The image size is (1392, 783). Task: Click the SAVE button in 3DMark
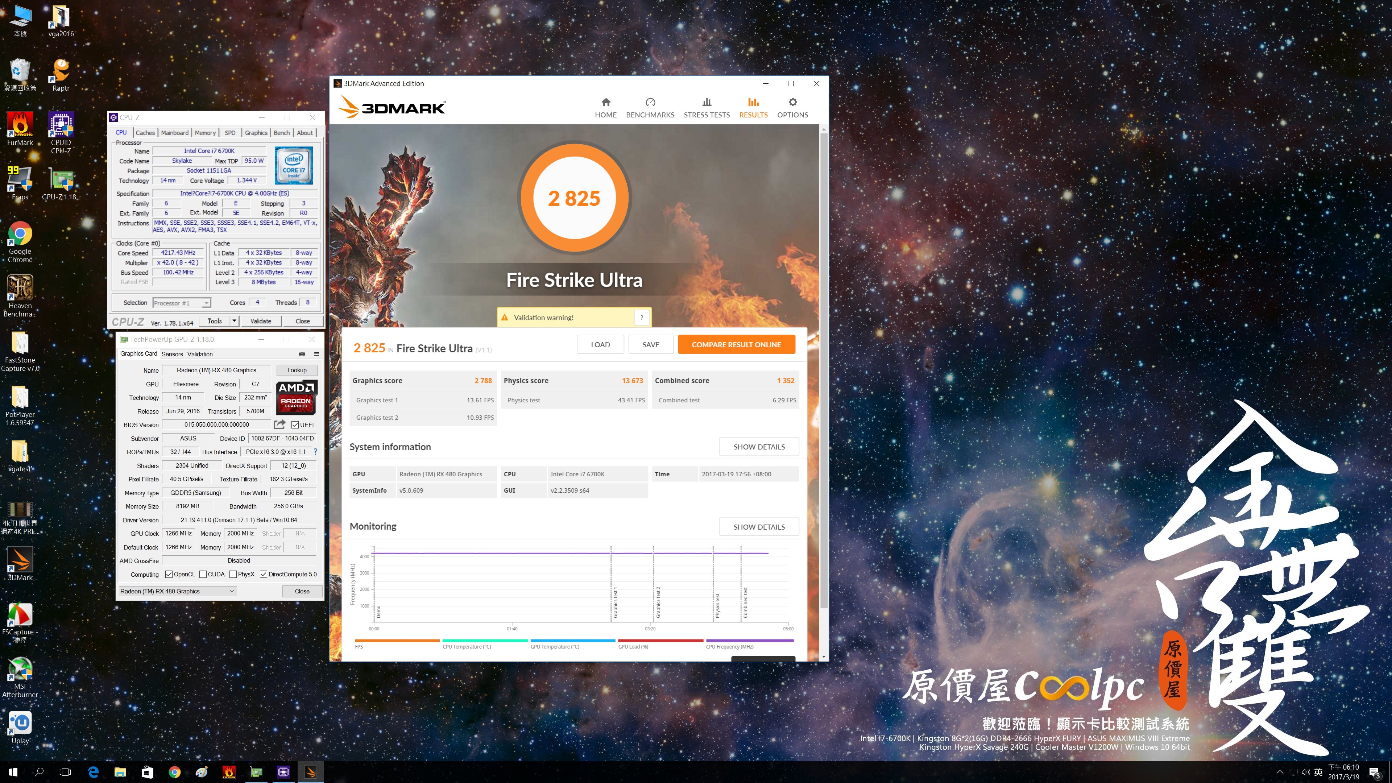point(651,344)
